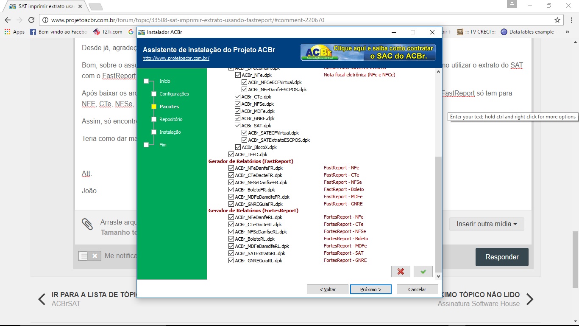Click 'Nota fiscal eletrônica (NFe e NFCe)' description
579x326 pixels.
click(359, 75)
